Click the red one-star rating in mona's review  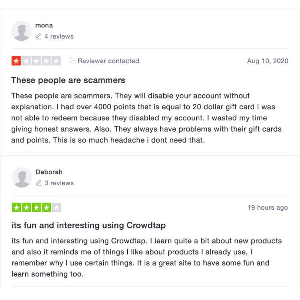(x=16, y=61)
